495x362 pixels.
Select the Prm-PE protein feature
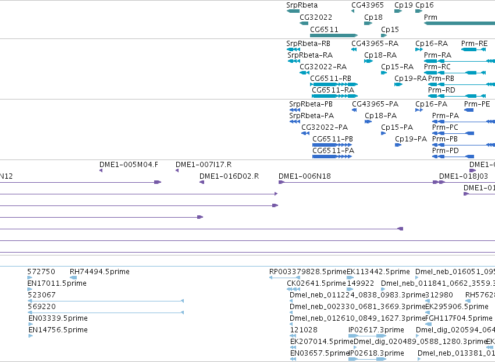tap(469, 110)
